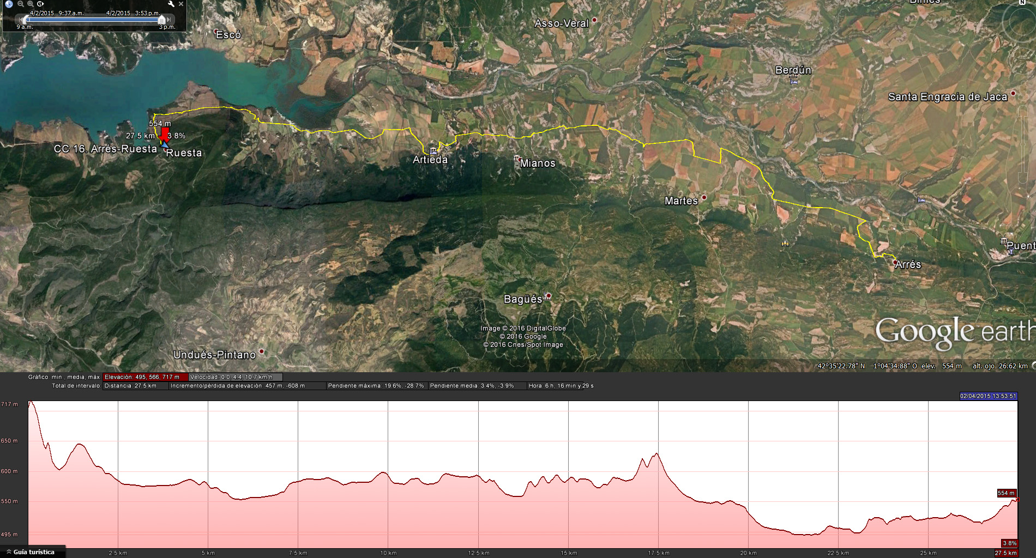The height and width of the screenshot is (558, 1036).
Task: Toggle the Velocidad graph series
Action: pyautogui.click(x=235, y=377)
